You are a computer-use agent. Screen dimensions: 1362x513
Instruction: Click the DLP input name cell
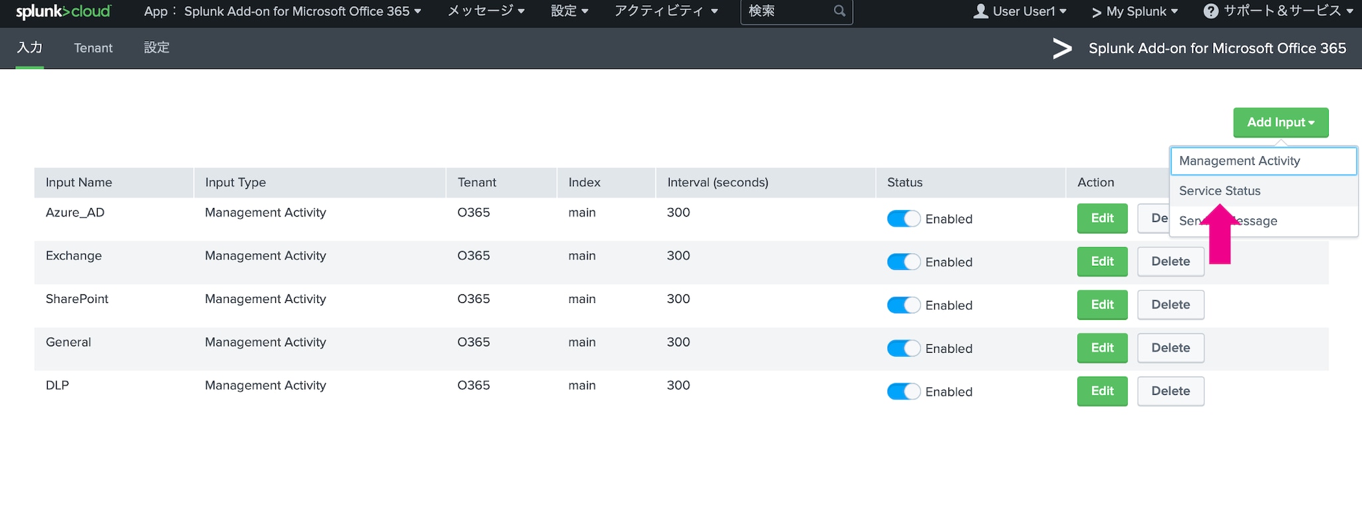pos(57,385)
